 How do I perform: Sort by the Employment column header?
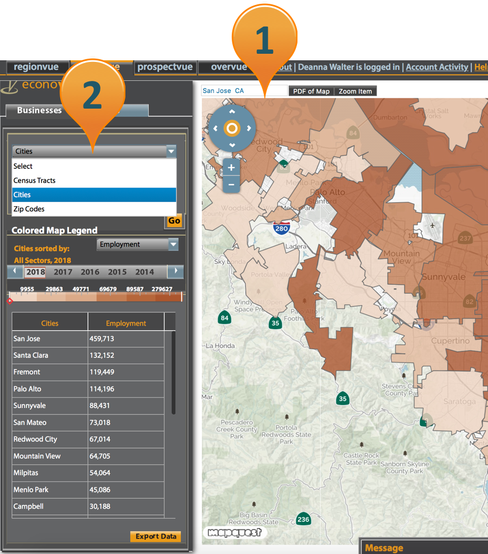pyautogui.click(x=126, y=323)
